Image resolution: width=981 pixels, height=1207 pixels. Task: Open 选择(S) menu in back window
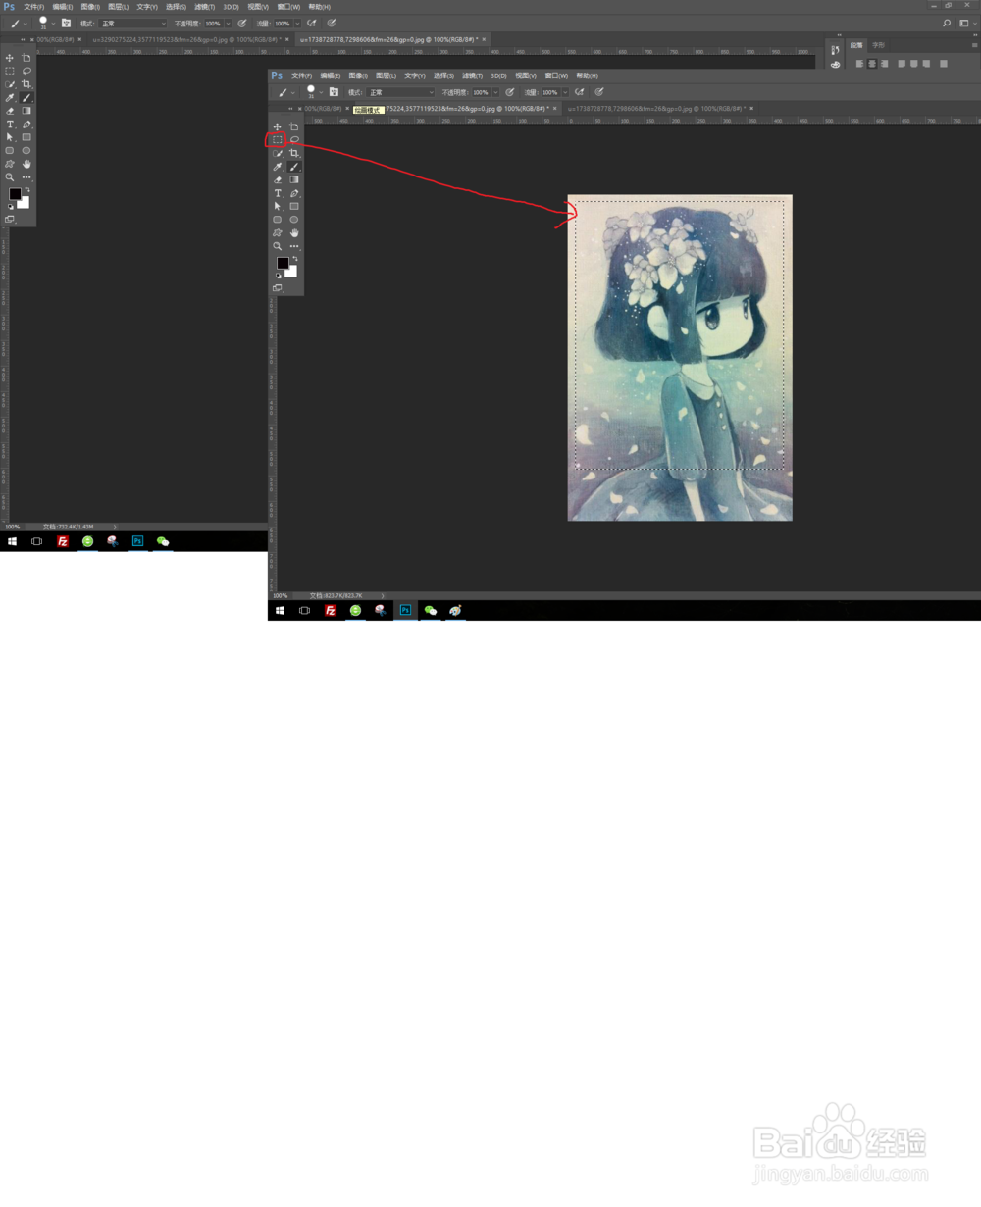coord(176,7)
